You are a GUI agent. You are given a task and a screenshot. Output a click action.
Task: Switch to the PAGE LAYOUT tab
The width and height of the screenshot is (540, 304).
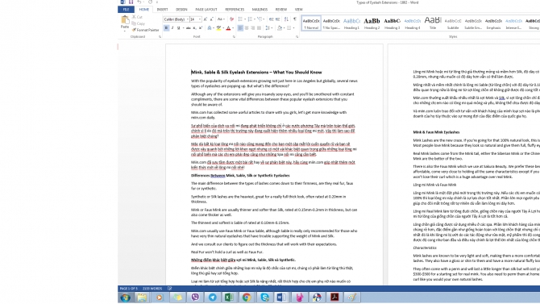pos(206,10)
